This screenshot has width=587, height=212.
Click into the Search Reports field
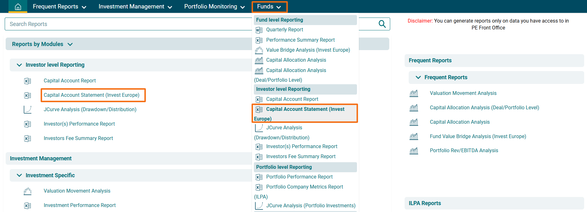[x=125, y=24]
